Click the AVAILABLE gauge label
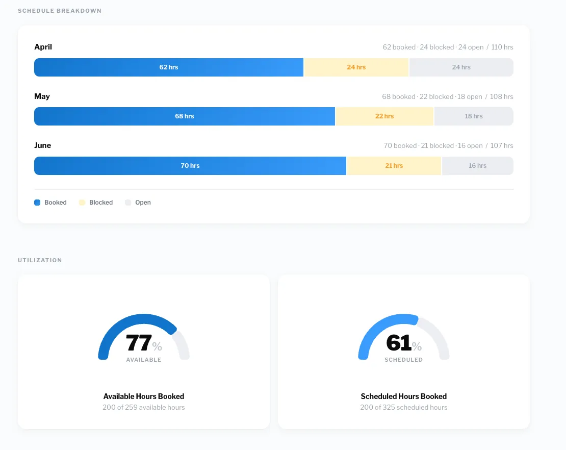Image resolution: width=566 pixels, height=450 pixels. pos(144,360)
